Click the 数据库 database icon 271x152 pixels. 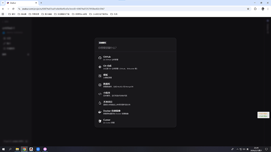100,85
